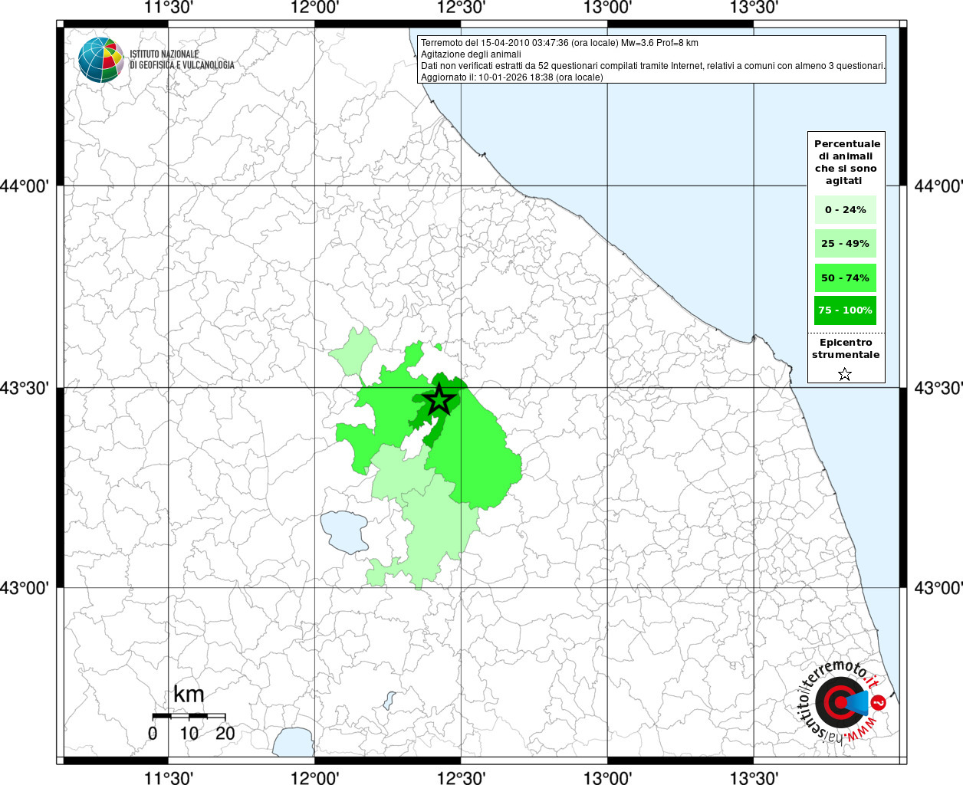Pick the 75 - 100% legend swatch
Screen dimensions: 963x785
pos(845,310)
